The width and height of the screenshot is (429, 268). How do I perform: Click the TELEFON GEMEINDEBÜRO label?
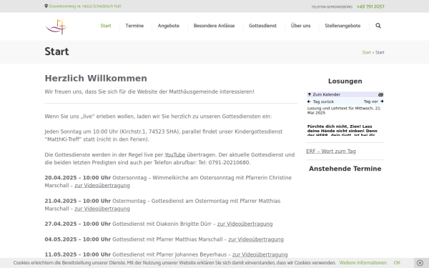[x=332, y=7]
